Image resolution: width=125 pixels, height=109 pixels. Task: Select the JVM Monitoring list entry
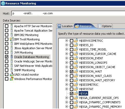tap(23, 53)
